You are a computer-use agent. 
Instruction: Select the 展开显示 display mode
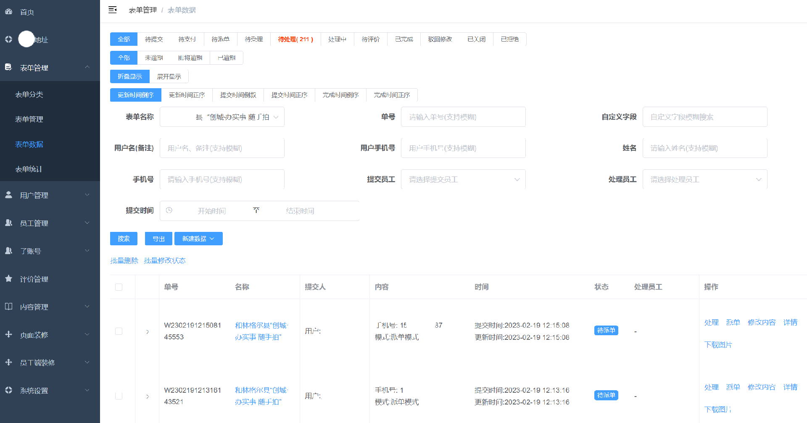pyautogui.click(x=169, y=76)
